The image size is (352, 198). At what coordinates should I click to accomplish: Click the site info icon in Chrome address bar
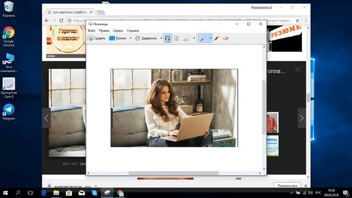[70, 20]
